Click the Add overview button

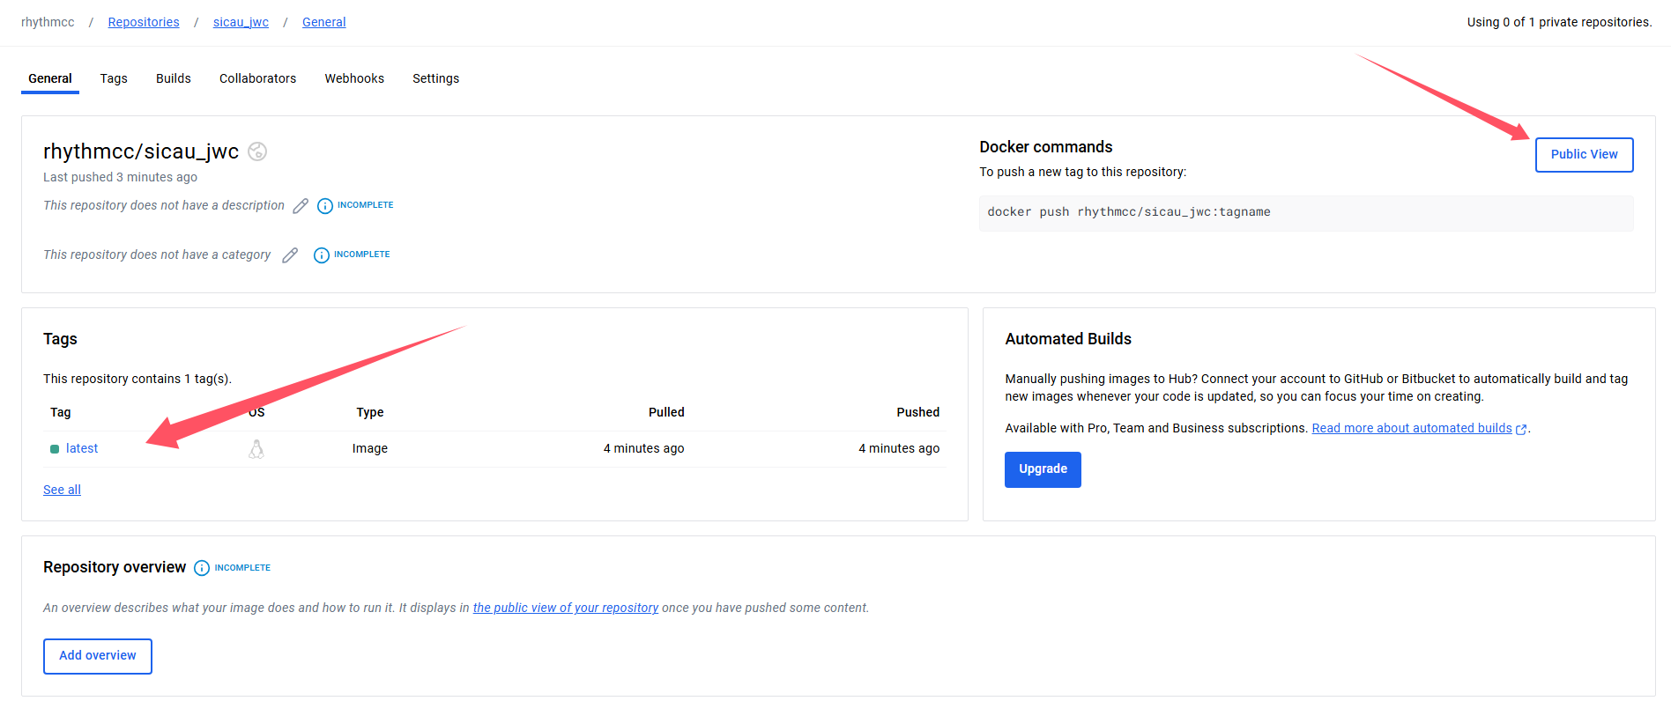(98, 656)
